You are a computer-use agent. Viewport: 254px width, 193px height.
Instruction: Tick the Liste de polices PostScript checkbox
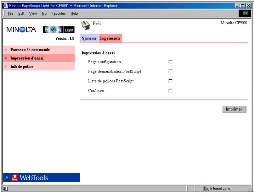tap(170, 81)
